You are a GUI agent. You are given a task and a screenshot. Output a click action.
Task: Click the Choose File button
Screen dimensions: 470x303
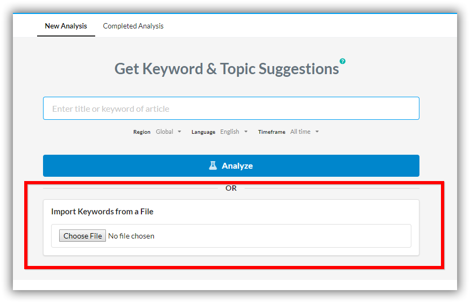click(x=82, y=236)
